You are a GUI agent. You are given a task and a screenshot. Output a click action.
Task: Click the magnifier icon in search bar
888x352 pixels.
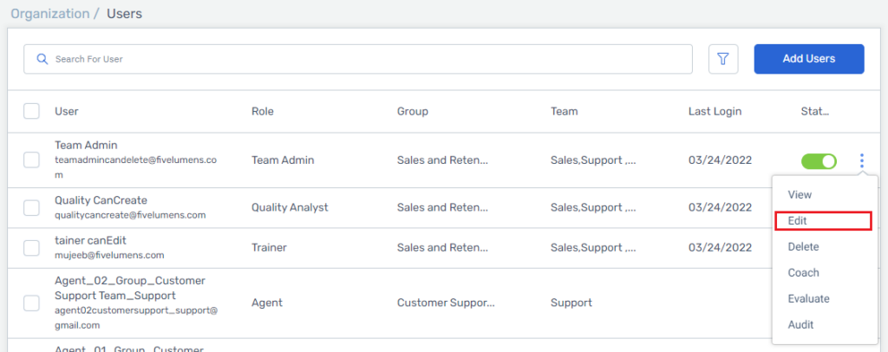(42, 59)
